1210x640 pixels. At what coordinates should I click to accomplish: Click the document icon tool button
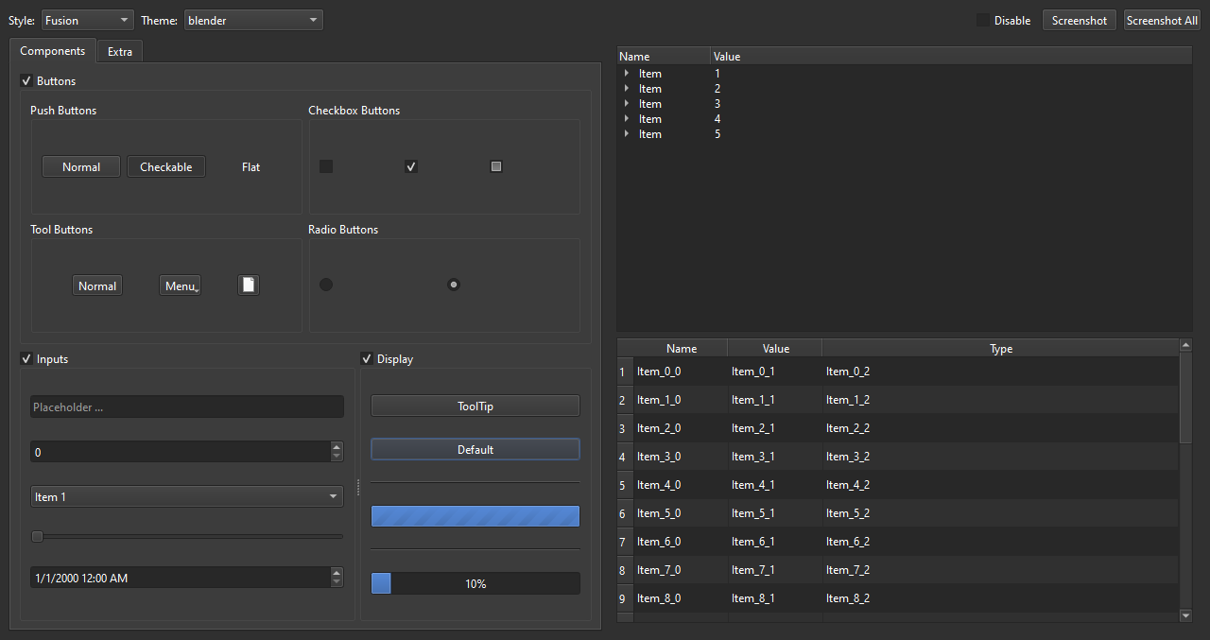248,285
